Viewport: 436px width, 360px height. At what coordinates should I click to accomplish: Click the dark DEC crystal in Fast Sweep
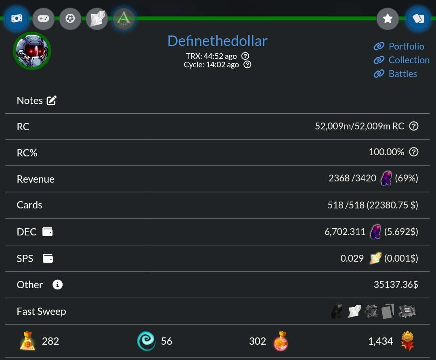[x=336, y=311]
